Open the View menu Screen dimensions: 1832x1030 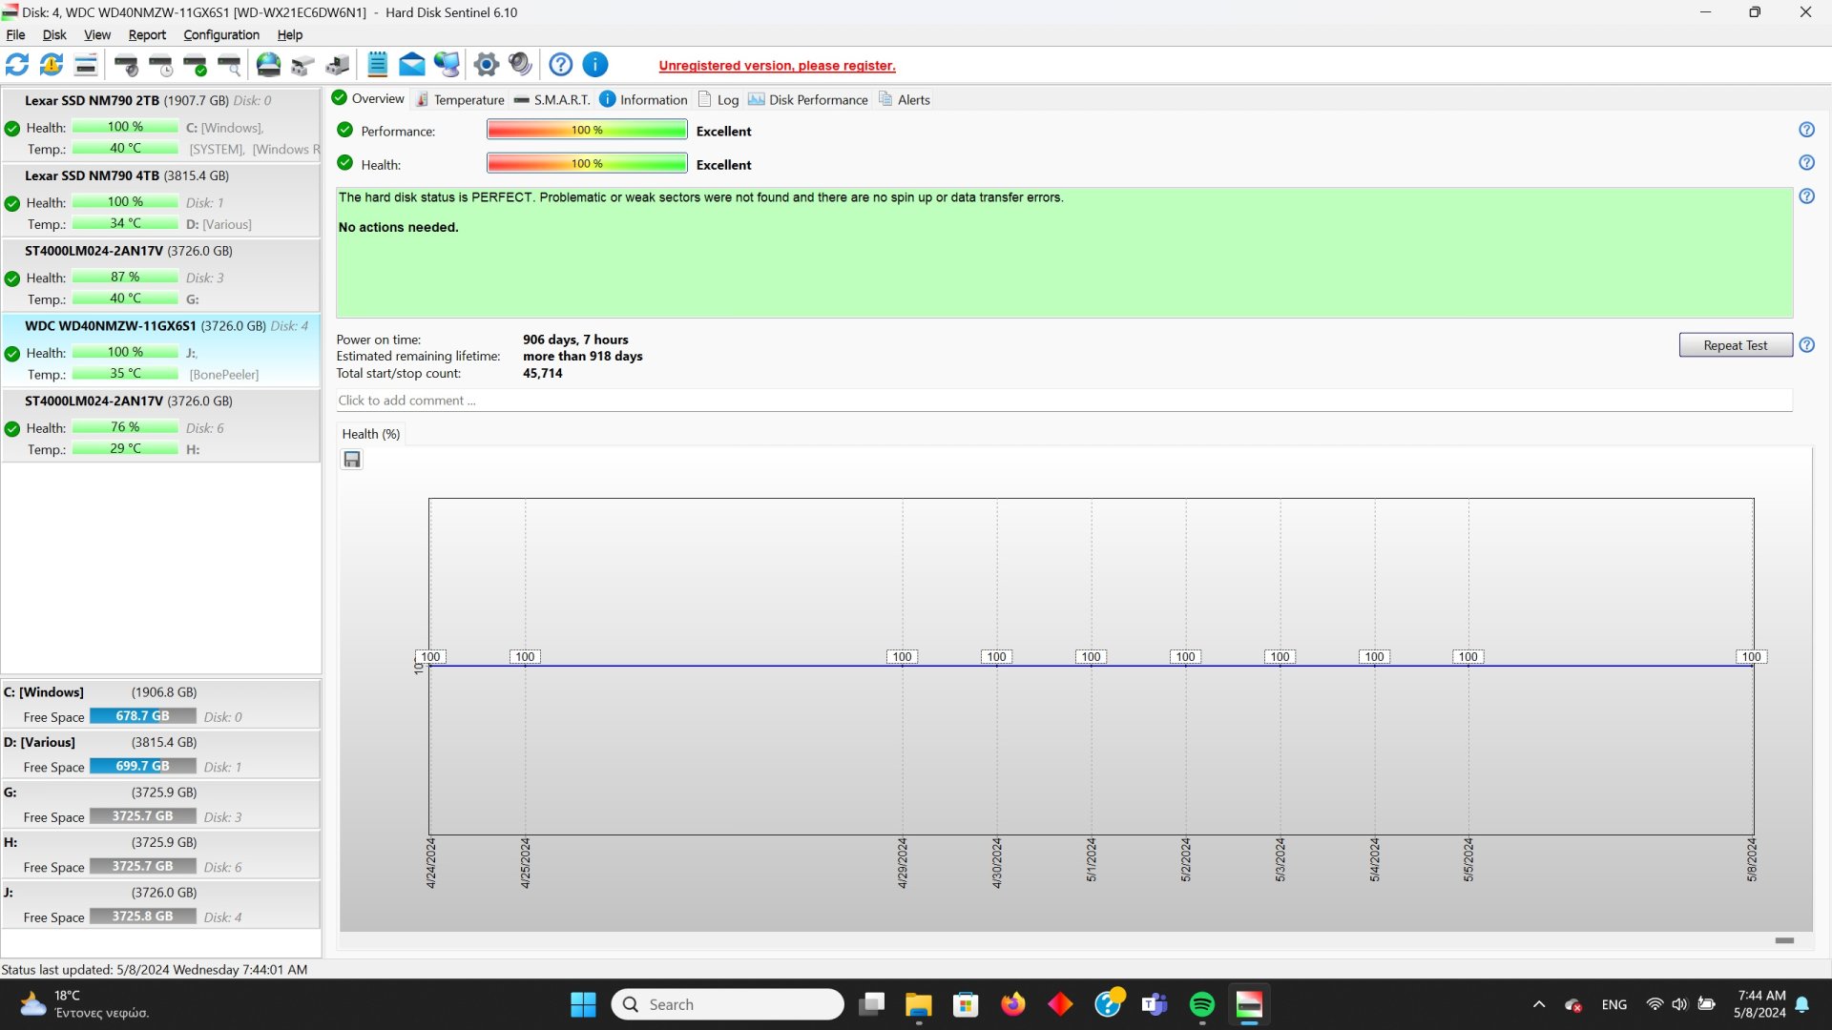pos(97,35)
